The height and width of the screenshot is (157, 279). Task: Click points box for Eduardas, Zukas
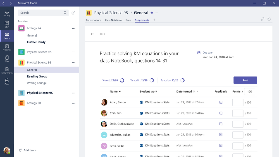click(238, 135)
